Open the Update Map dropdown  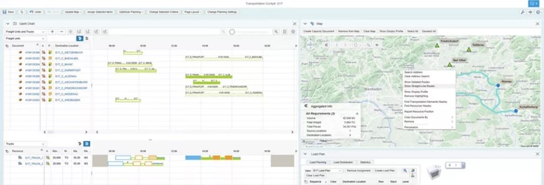coord(73,12)
